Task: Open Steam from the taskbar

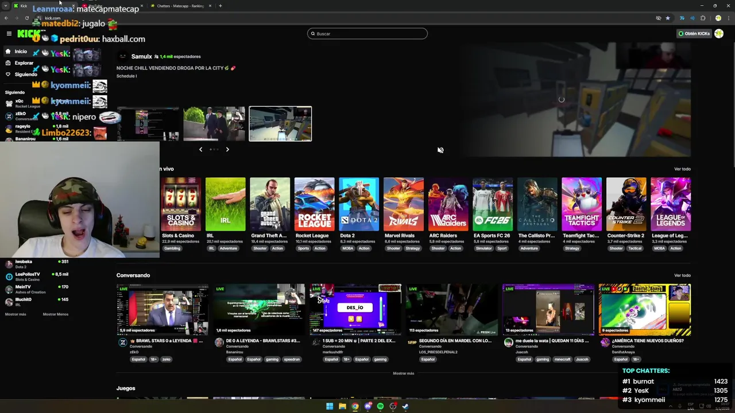Action: pyautogui.click(x=405, y=406)
